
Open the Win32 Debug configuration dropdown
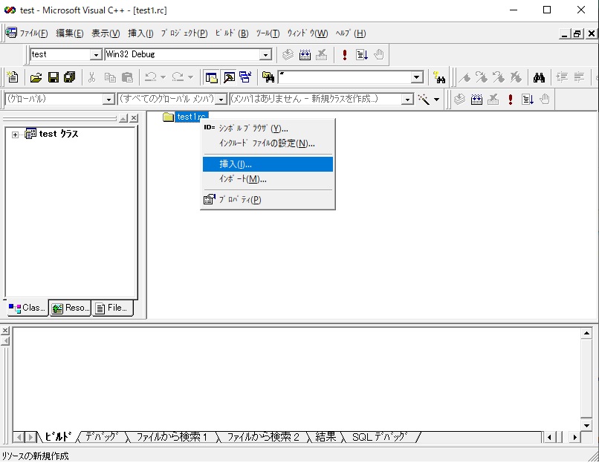click(x=266, y=55)
